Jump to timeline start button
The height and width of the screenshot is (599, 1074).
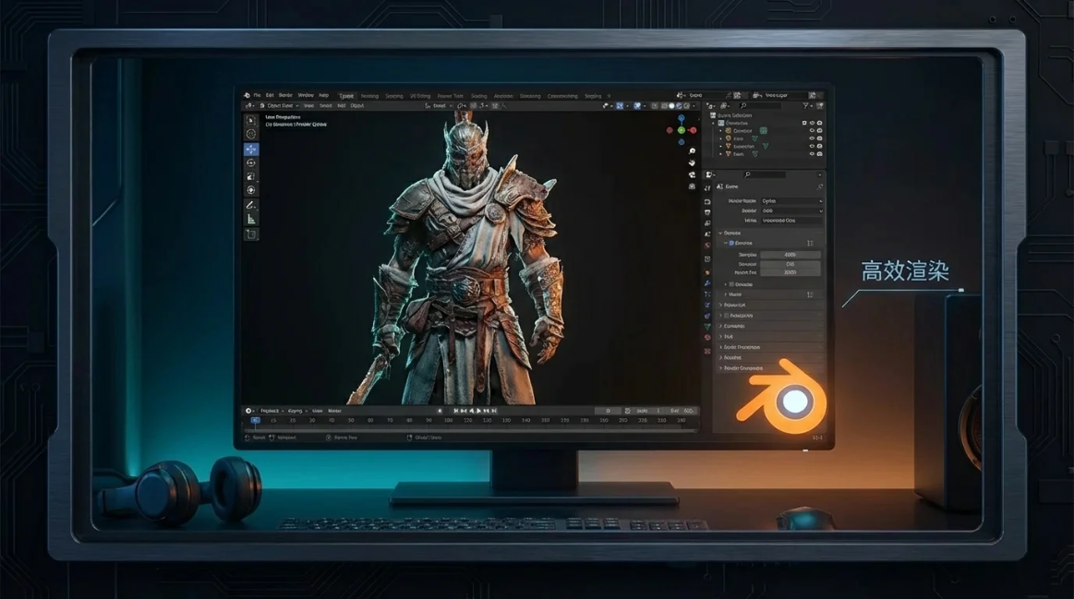(x=456, y=411)
